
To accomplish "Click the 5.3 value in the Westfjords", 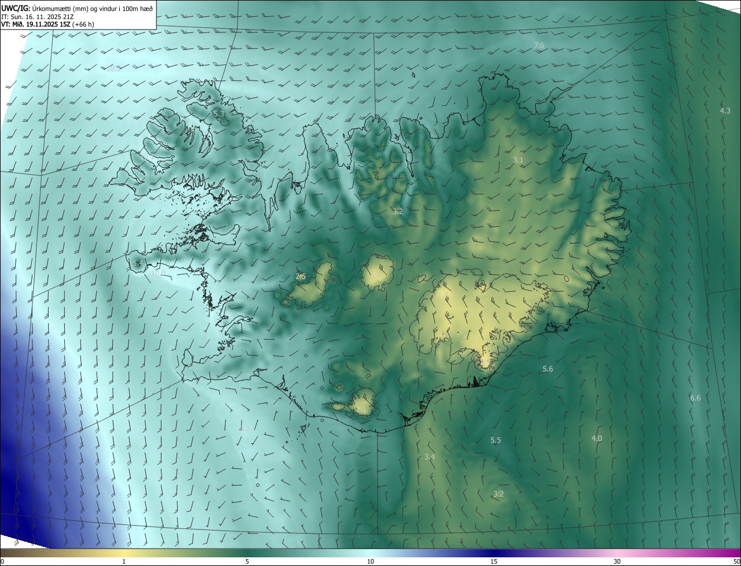I will [219, 114].
